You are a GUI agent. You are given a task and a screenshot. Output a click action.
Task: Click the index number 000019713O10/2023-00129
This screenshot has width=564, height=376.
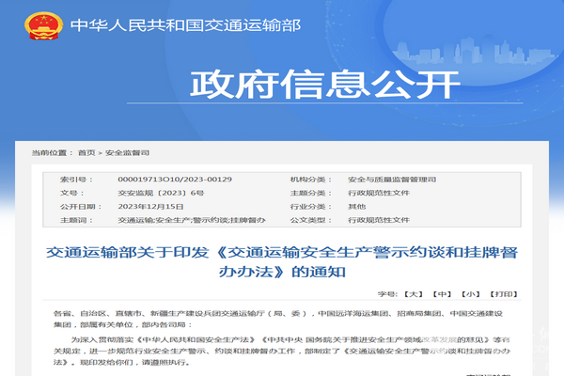click(x=174, y=179)
